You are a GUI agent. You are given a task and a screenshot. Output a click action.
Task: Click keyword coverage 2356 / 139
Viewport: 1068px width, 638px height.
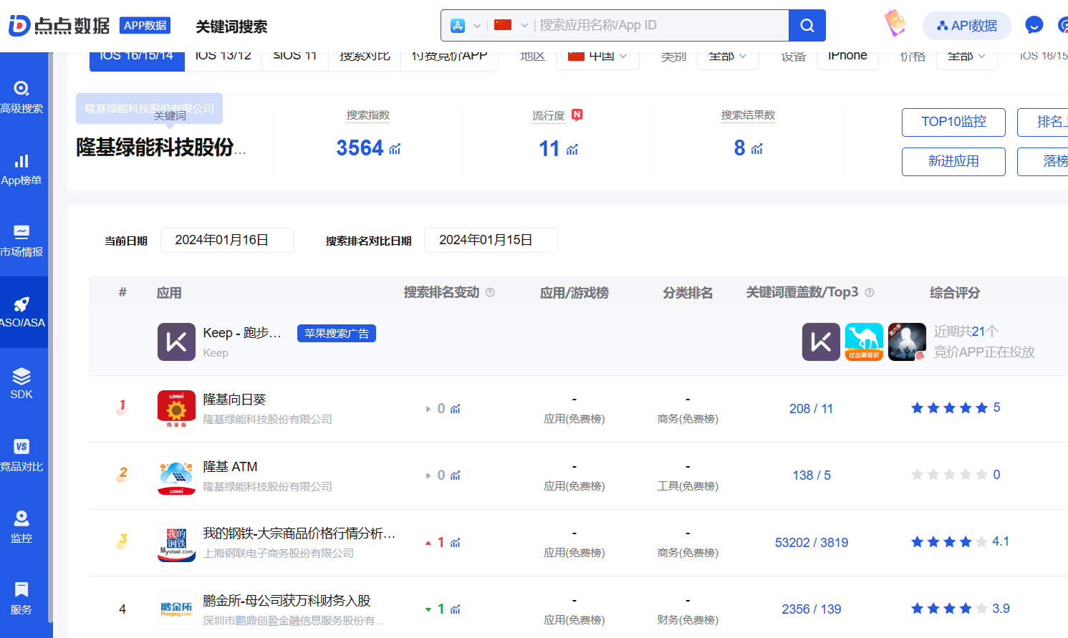(812, 609)
